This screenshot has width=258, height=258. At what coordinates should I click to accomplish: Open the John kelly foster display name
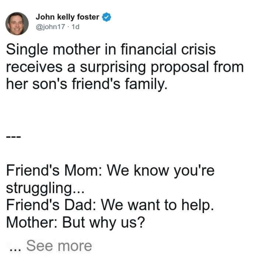click(x=67, y=17)
